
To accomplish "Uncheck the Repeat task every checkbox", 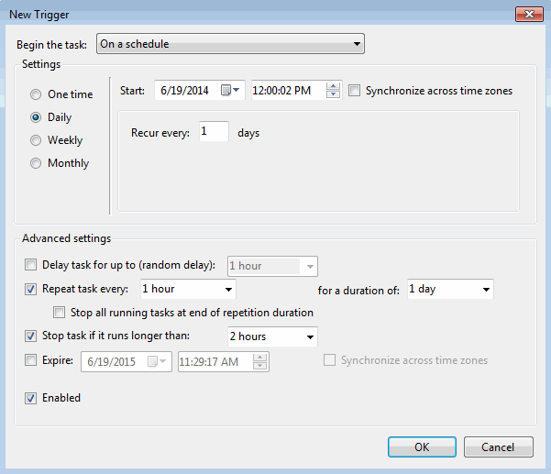I will [32, 290].
